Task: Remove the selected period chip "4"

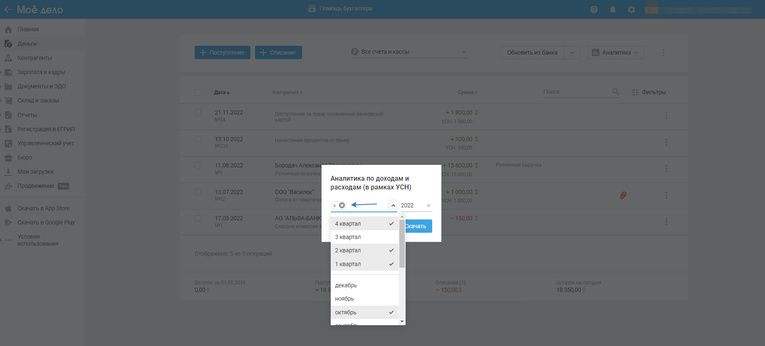Action: click(x=342, y=205)
